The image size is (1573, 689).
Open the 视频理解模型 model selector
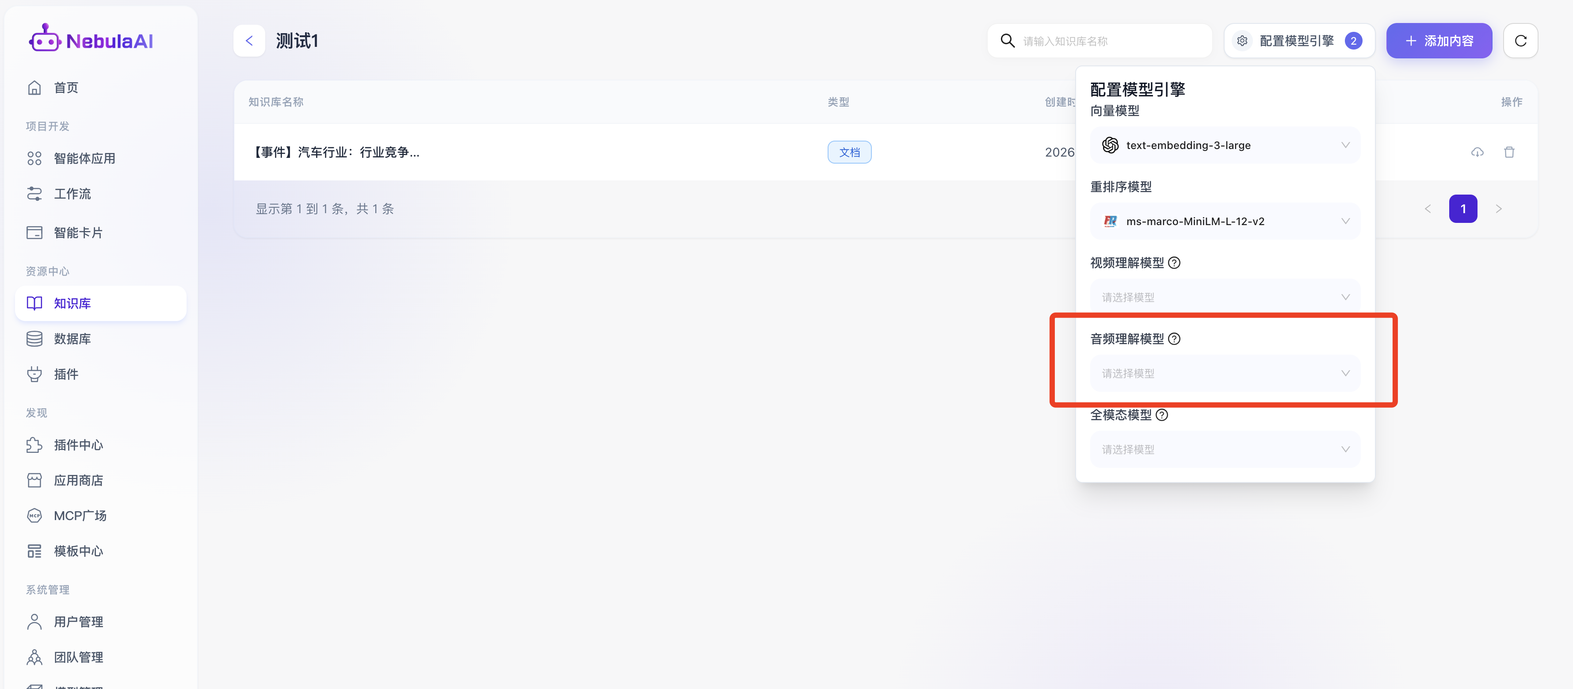[1224, 298]
